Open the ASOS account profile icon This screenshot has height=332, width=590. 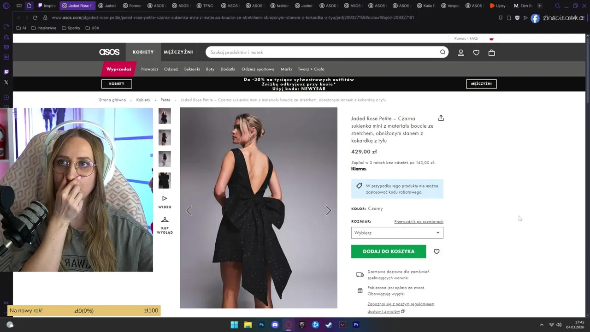point(460,53)
